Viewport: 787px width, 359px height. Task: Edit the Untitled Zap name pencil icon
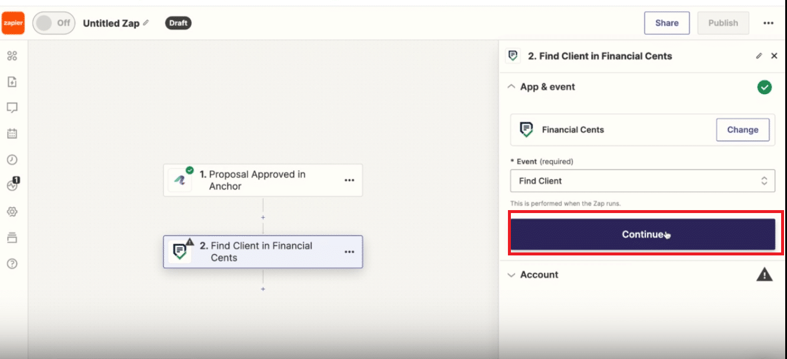point(146,23)
